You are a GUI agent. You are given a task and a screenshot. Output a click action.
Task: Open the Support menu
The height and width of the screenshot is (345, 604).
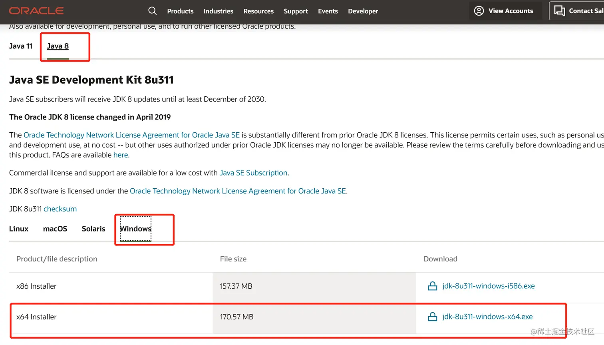[x=296, y=11]
